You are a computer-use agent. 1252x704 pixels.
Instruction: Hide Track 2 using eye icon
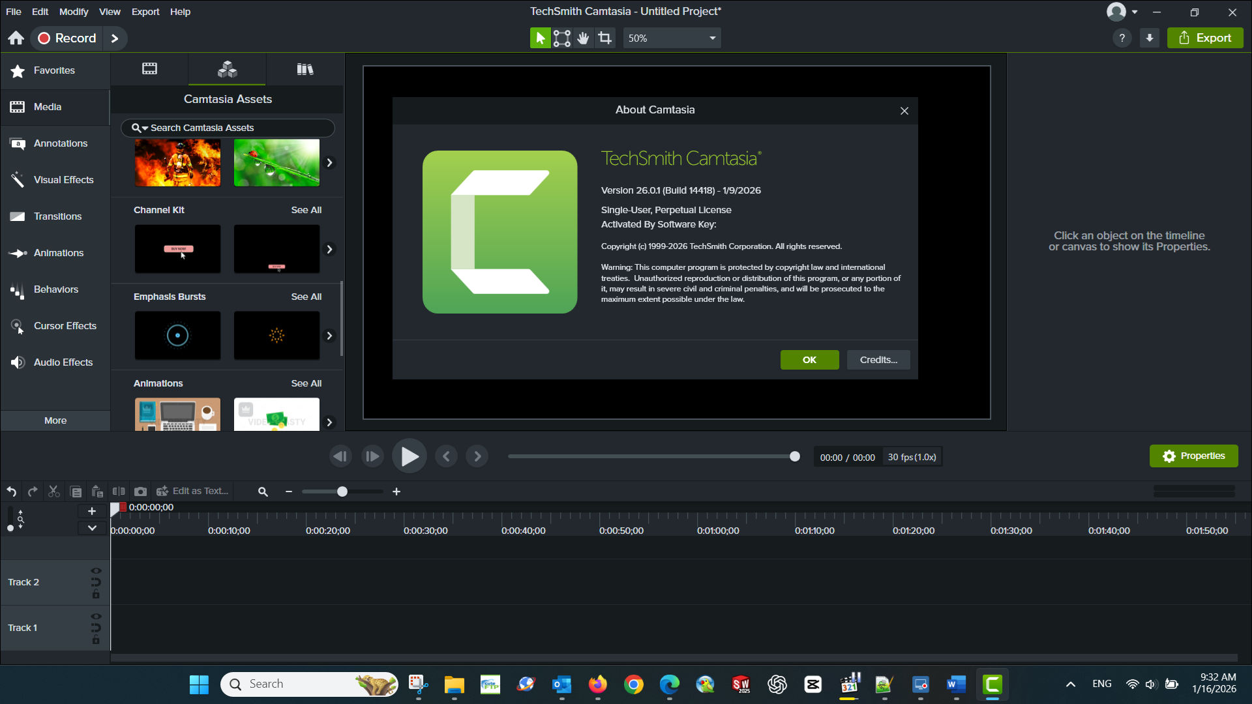pos(96,571)
